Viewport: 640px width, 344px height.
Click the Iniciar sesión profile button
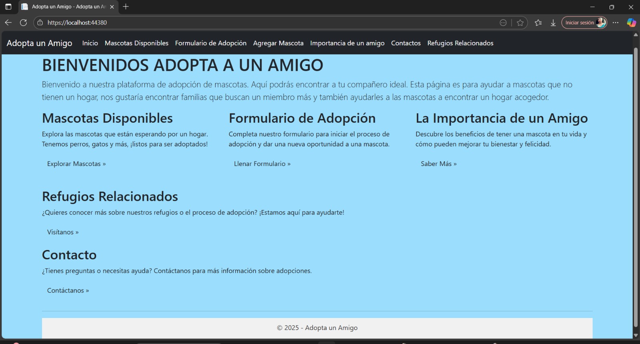pyautogui.click(x=584, y=23)
